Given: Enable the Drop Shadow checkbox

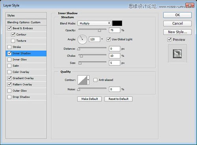Looking at the screenshot, I should coord(9,97).
